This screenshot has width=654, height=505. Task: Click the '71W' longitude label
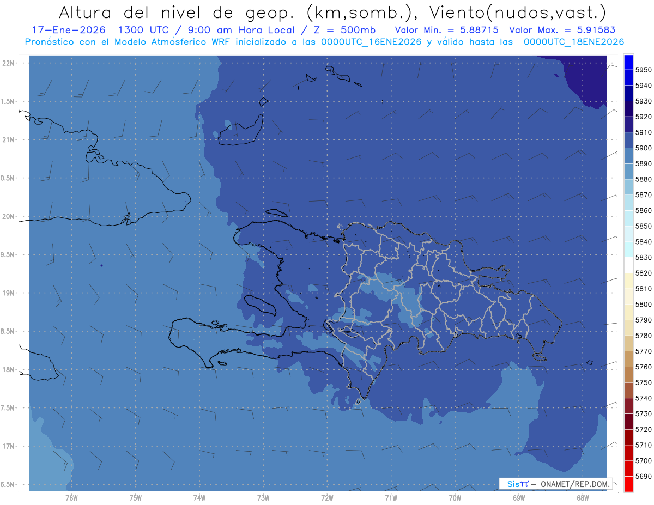[x=391, y=498]
